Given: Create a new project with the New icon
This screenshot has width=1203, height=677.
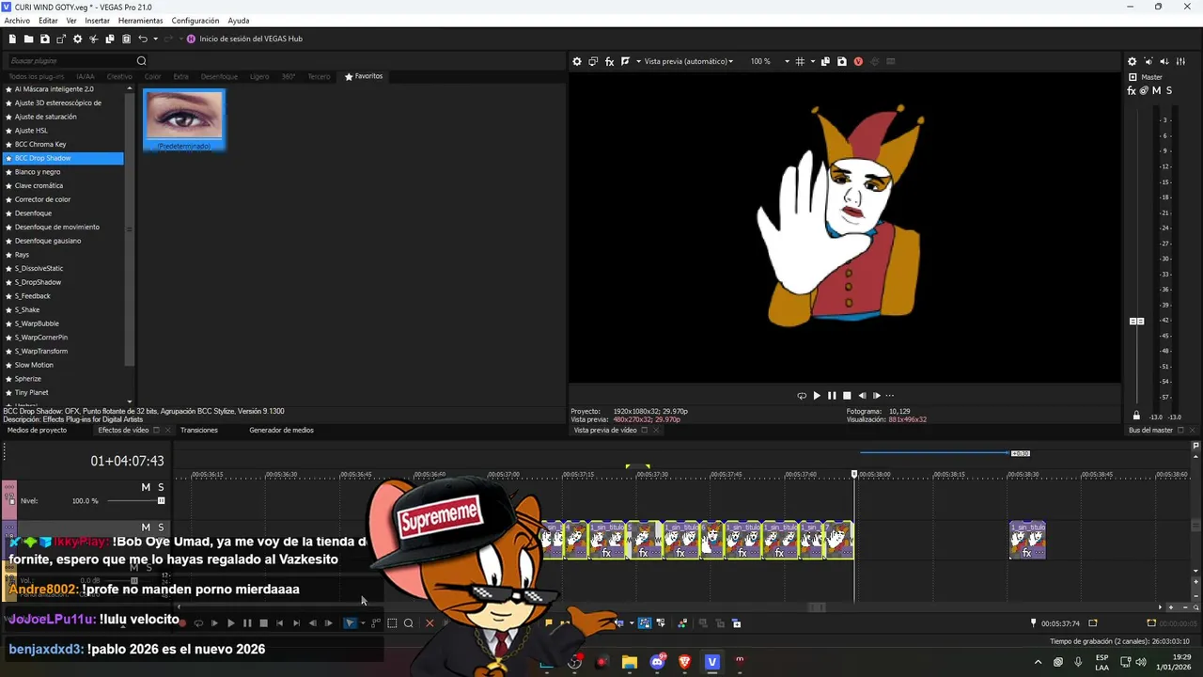Looking at the screenshot, I should [x=12, y=39].
